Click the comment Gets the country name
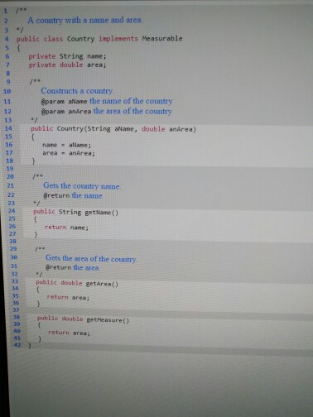313x417 pixels. click(82, 186)
